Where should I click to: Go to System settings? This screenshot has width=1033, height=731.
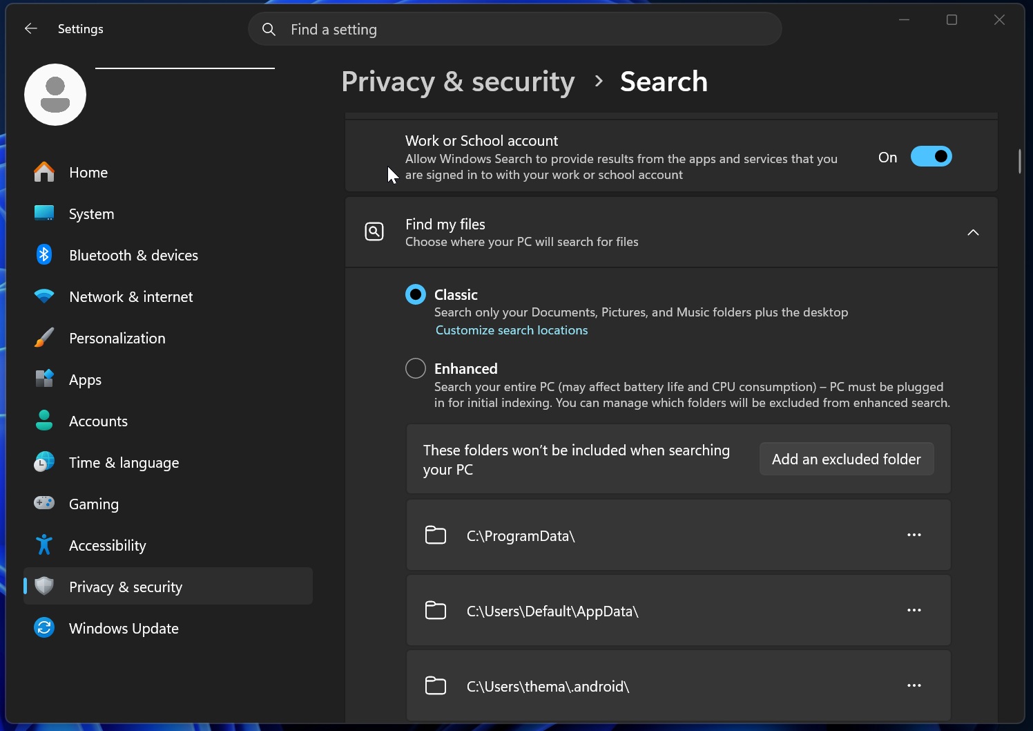coord(168,213)
